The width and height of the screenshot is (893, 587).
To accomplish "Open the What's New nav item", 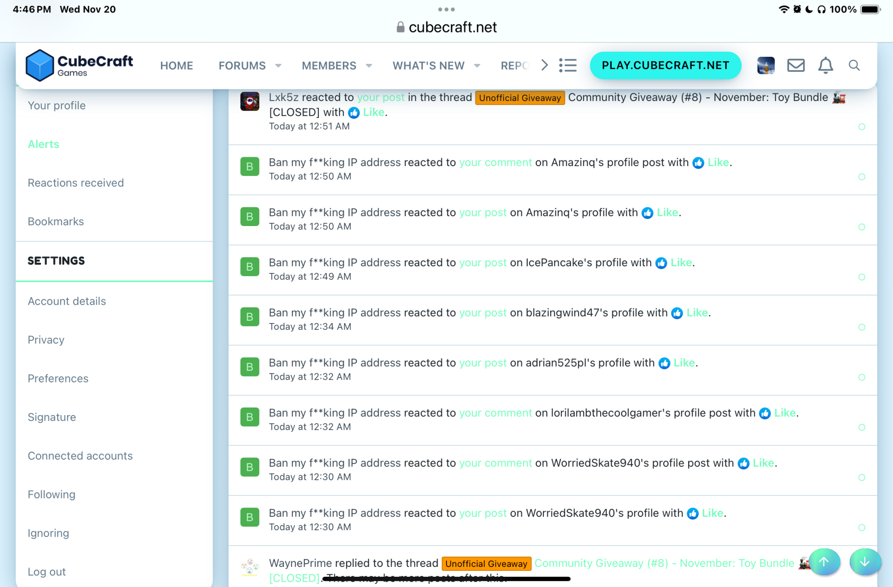I will [x=429, y=66].
